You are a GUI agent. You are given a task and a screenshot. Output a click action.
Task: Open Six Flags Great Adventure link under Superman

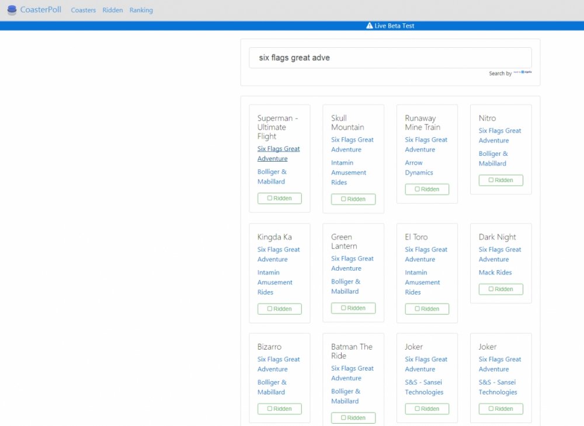click(279, 153)
